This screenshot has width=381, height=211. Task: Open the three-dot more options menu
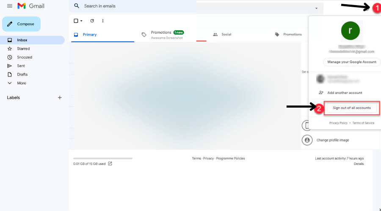[x=103, y=21]
